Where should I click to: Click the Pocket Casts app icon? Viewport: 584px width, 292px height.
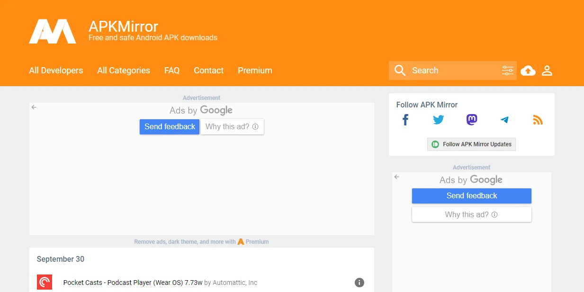[x=45, y=283]
